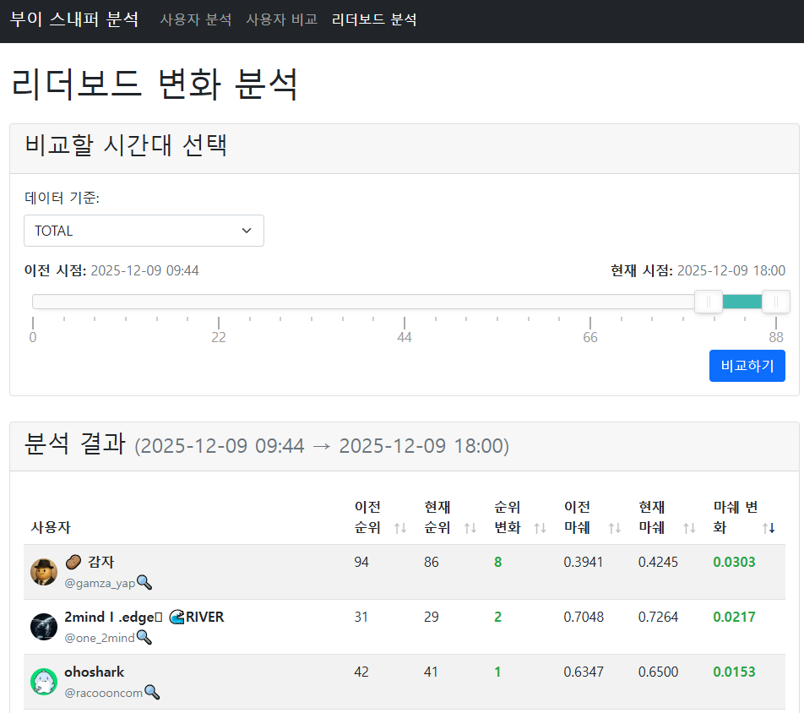Click previous rank value 94
Viewport: 804px width, 713px height.
(x=361, y=562)
